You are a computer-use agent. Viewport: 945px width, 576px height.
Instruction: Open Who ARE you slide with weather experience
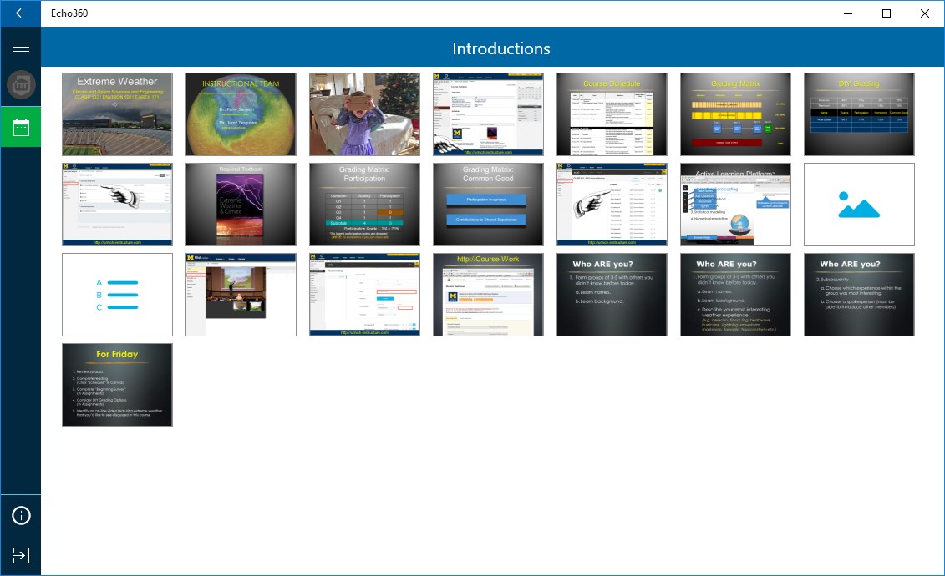point(735,295)
